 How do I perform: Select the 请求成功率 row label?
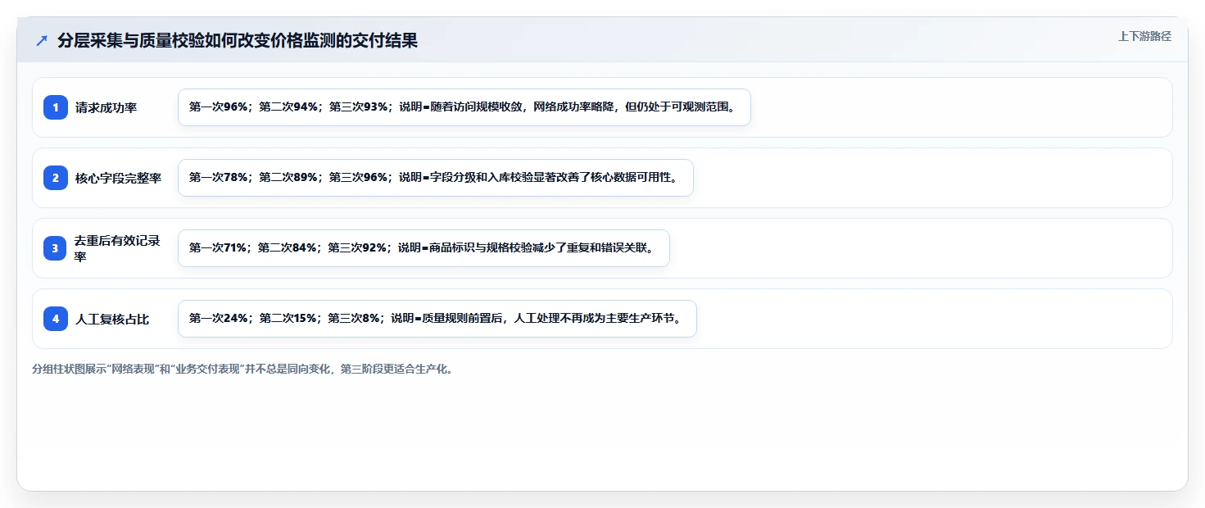(x=106, y=107)
